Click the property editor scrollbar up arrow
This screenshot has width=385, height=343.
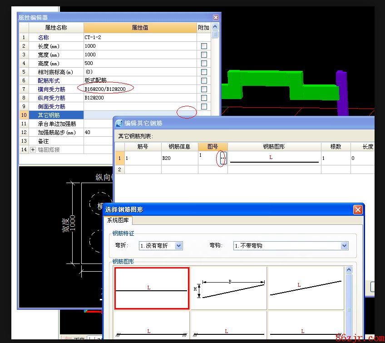[x=215, y=27]
